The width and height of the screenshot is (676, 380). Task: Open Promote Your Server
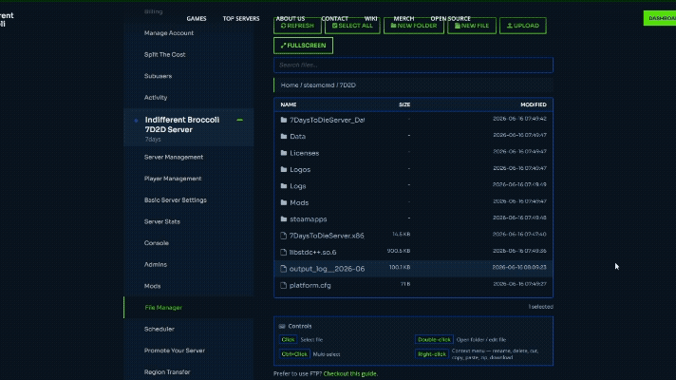tap(174, 351)
